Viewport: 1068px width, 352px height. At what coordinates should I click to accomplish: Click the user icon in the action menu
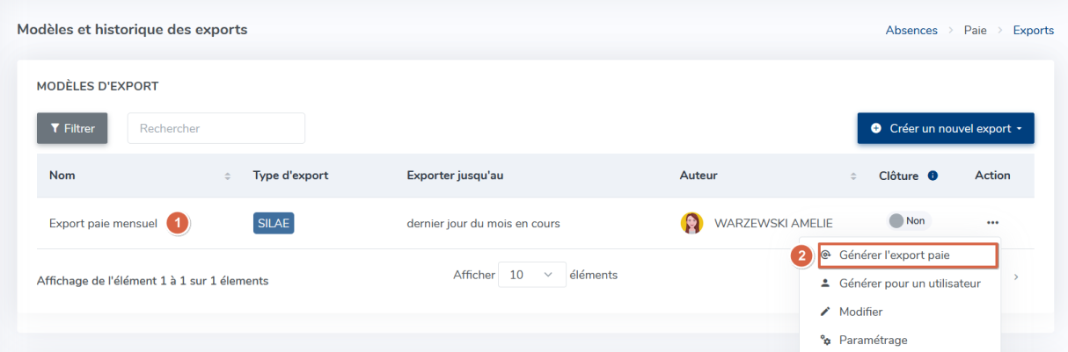825,284
